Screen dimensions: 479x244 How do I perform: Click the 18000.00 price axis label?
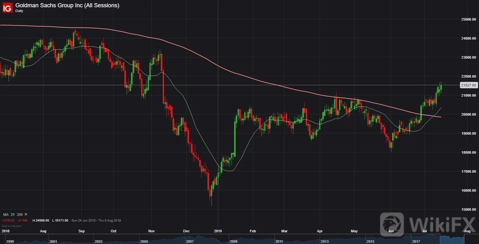(469, 152)
